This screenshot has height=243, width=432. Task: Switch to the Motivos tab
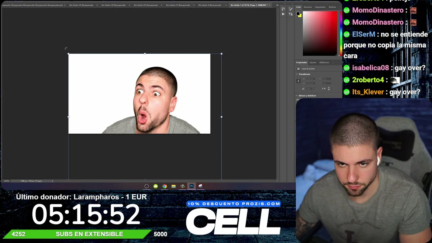(x=332, y=7)
